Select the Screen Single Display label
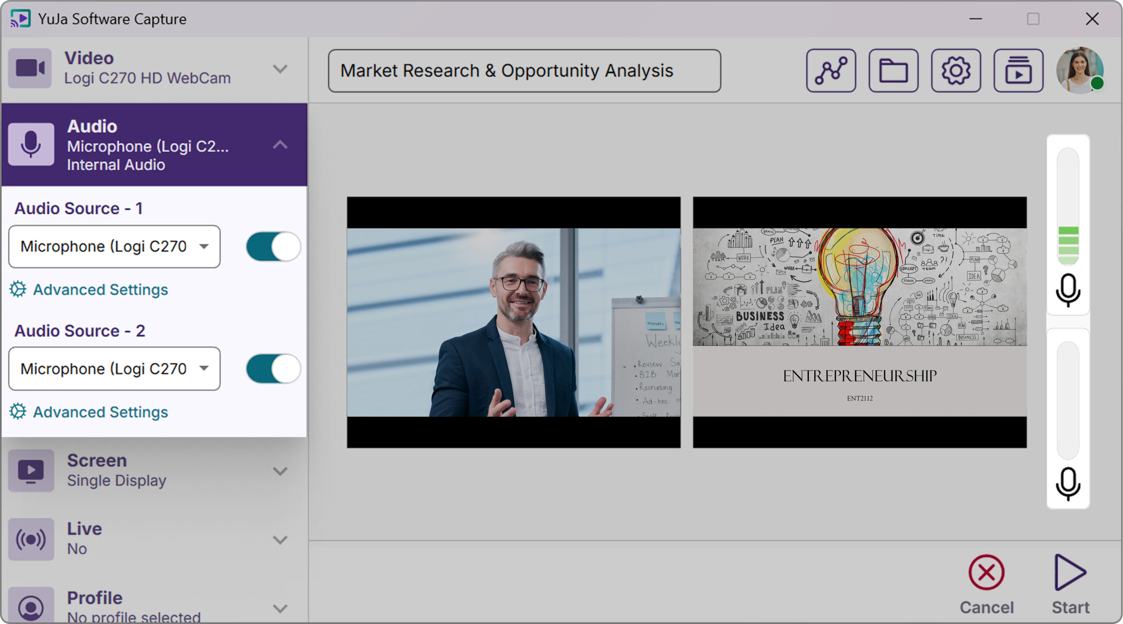This screenshot has width=1123, height=624. pyautogui.click(x=117, y=481)
